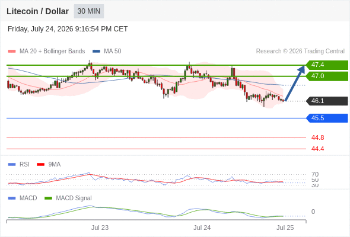Viewport: 350px width, 237px height.
Task: Click the 47.4 green resistance price tag
Action: tap(327, 65)
